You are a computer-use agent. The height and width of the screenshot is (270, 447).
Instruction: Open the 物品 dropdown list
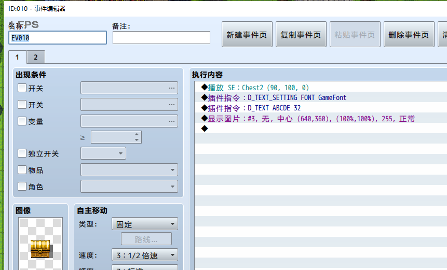(129, 170)
